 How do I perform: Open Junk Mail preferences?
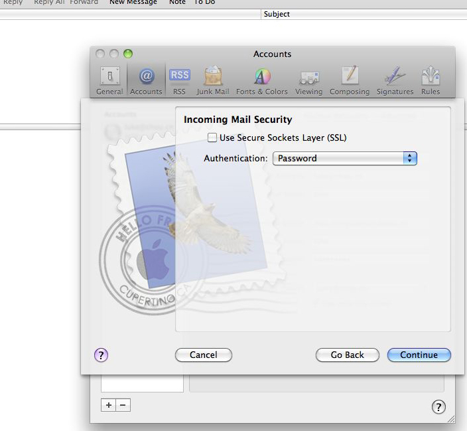pyautogui.click(x=213, y=80)
